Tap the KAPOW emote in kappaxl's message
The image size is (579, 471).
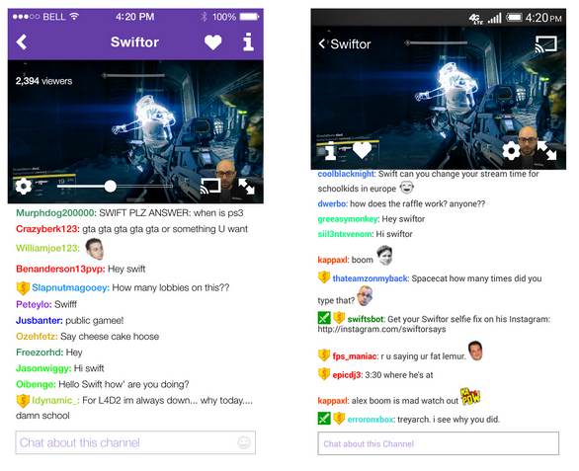(x=469, y=397)
